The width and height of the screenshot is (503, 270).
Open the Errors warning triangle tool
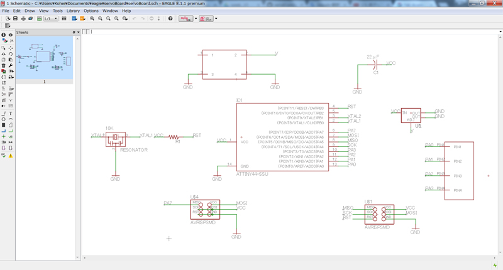tap(11, 156)
